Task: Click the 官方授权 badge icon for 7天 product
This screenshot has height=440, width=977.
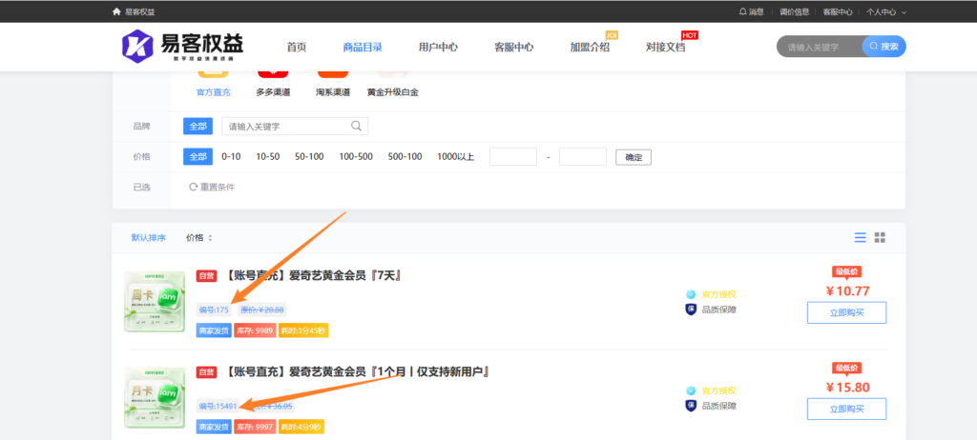Action: (x=691, y=294)
